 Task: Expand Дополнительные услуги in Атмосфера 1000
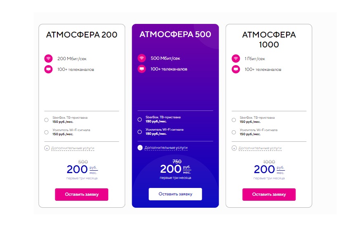[260, 148]
